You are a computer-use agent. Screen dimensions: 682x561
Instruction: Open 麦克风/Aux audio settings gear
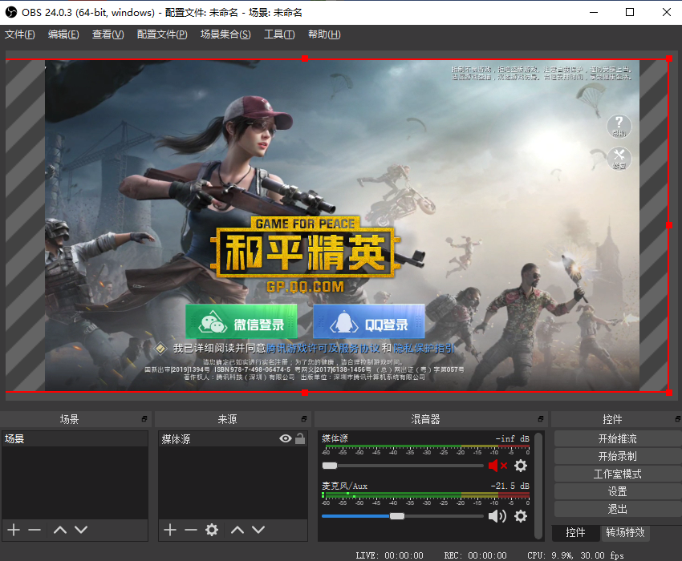521,516
